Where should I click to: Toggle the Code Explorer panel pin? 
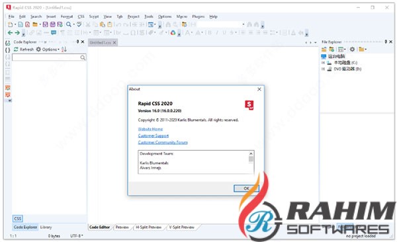click(x=77, y=42)
